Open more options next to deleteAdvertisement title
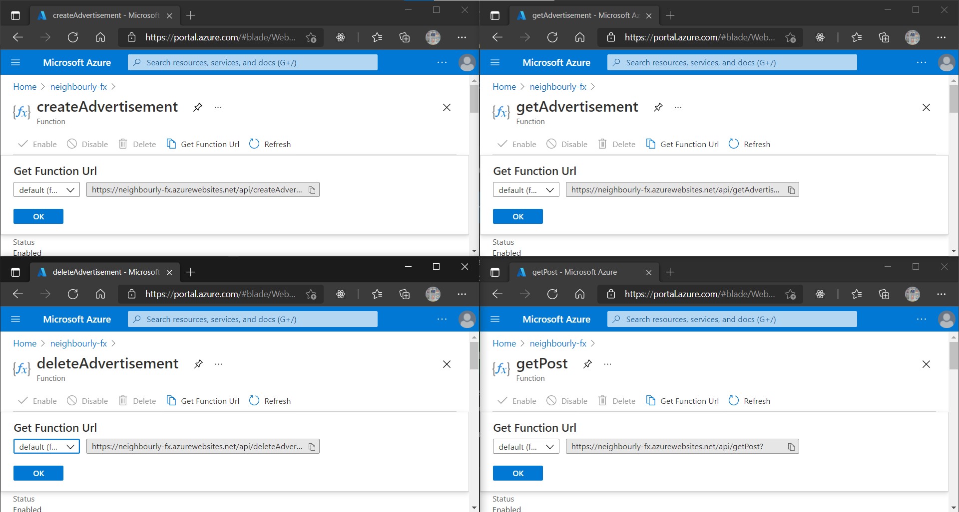959x512 pixels. (218, 364)
